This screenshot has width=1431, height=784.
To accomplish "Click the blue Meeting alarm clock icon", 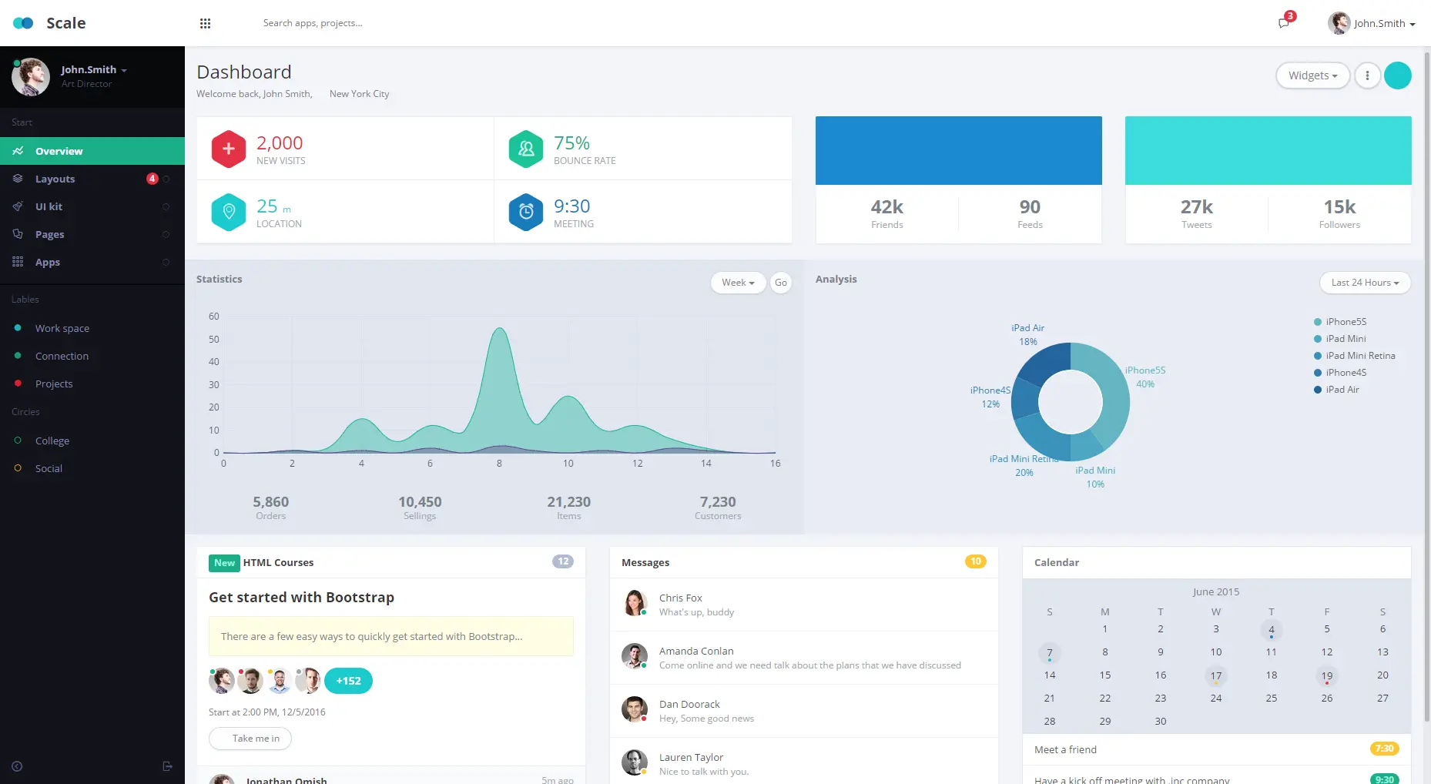I will click(x=526, y=212).
